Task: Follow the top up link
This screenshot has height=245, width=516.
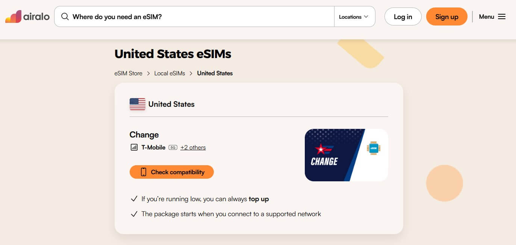Action: pyautogui.click(x=259, y=199)
